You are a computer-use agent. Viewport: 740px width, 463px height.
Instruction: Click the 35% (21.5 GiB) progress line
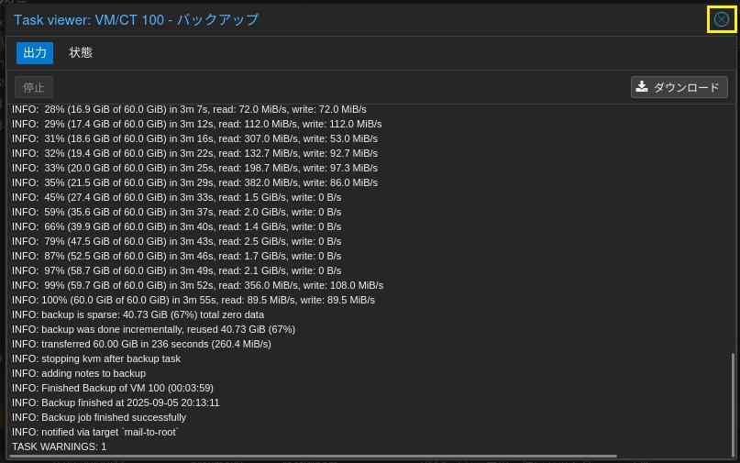tap(195, 182)
